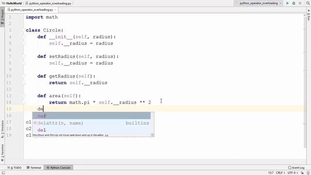
Task: Click 'class Circle:' declaration text
Action: click(44, 30)
